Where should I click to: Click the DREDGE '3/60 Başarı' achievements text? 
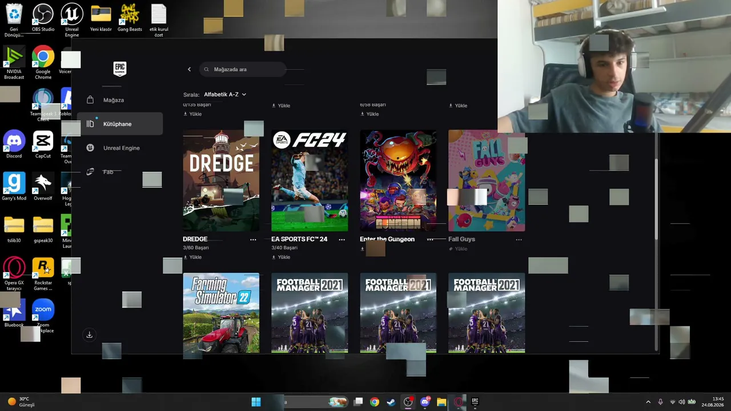coord(196,248)
